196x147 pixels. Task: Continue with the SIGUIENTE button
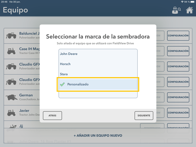(144, 116)
